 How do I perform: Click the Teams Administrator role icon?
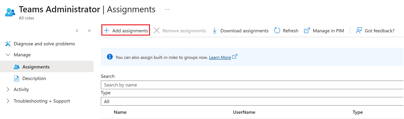(x=10, y=12)
